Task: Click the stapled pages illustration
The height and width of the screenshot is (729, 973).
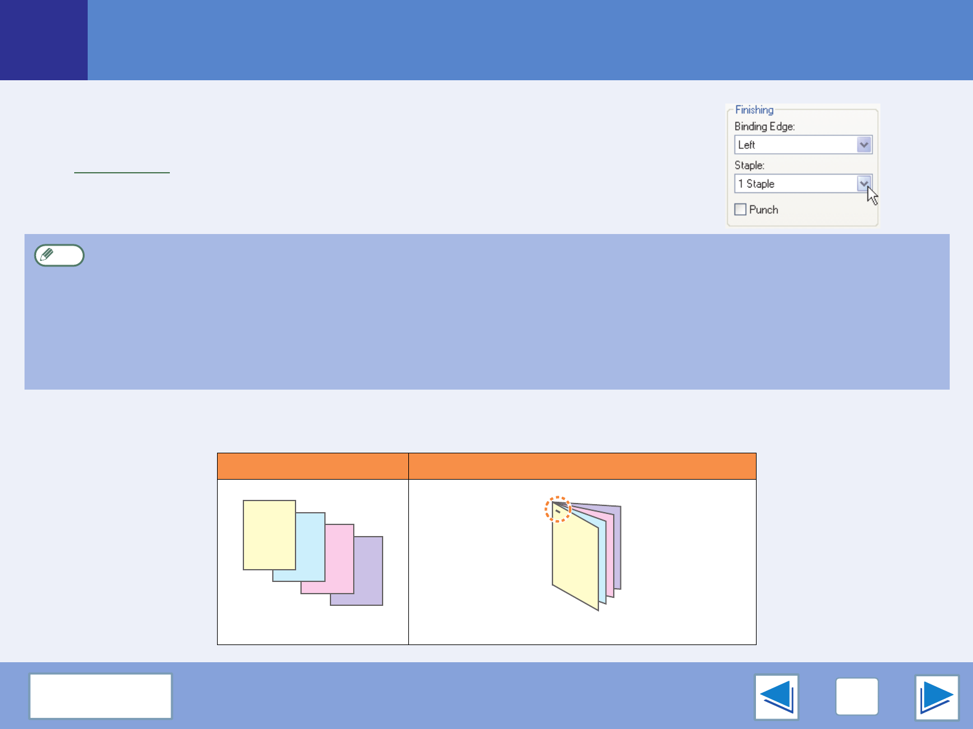Action: 583,554
